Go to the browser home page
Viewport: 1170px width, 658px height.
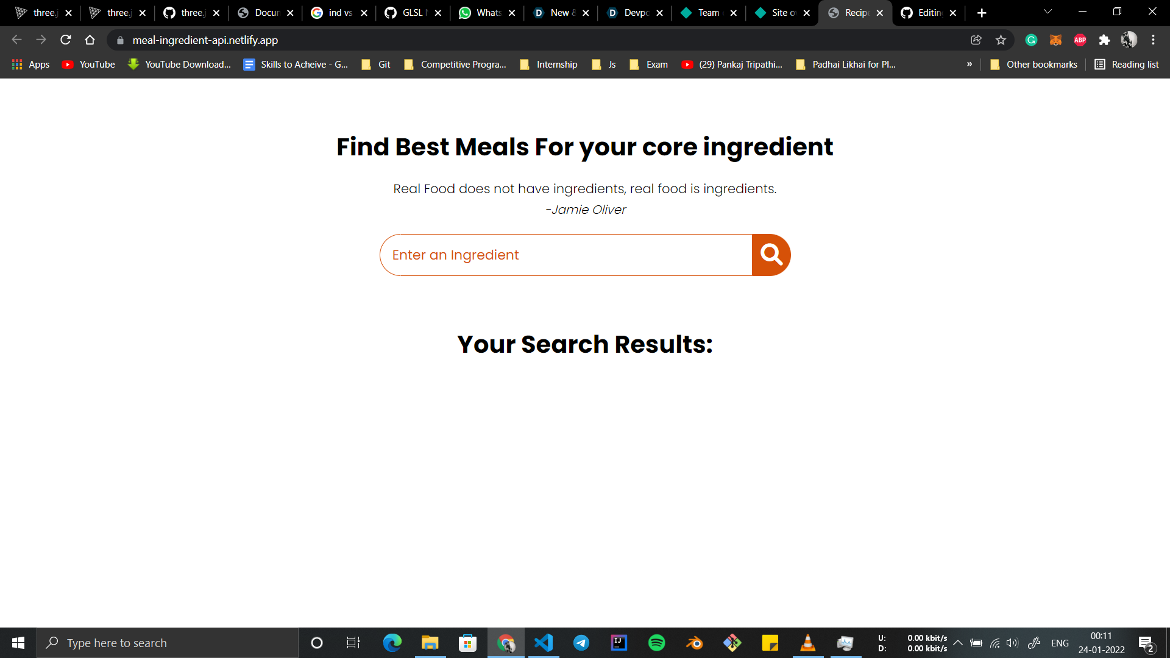coord(90,40)
